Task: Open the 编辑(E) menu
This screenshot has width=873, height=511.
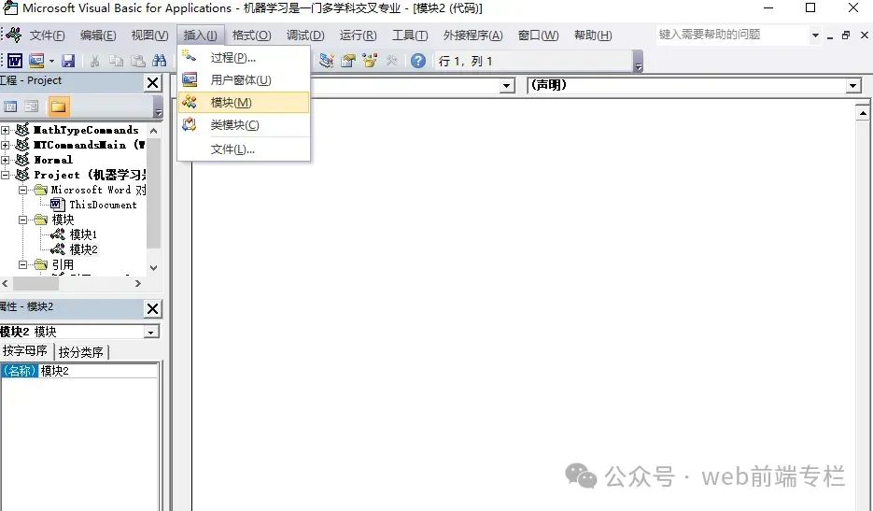Action: coord(98,35)
